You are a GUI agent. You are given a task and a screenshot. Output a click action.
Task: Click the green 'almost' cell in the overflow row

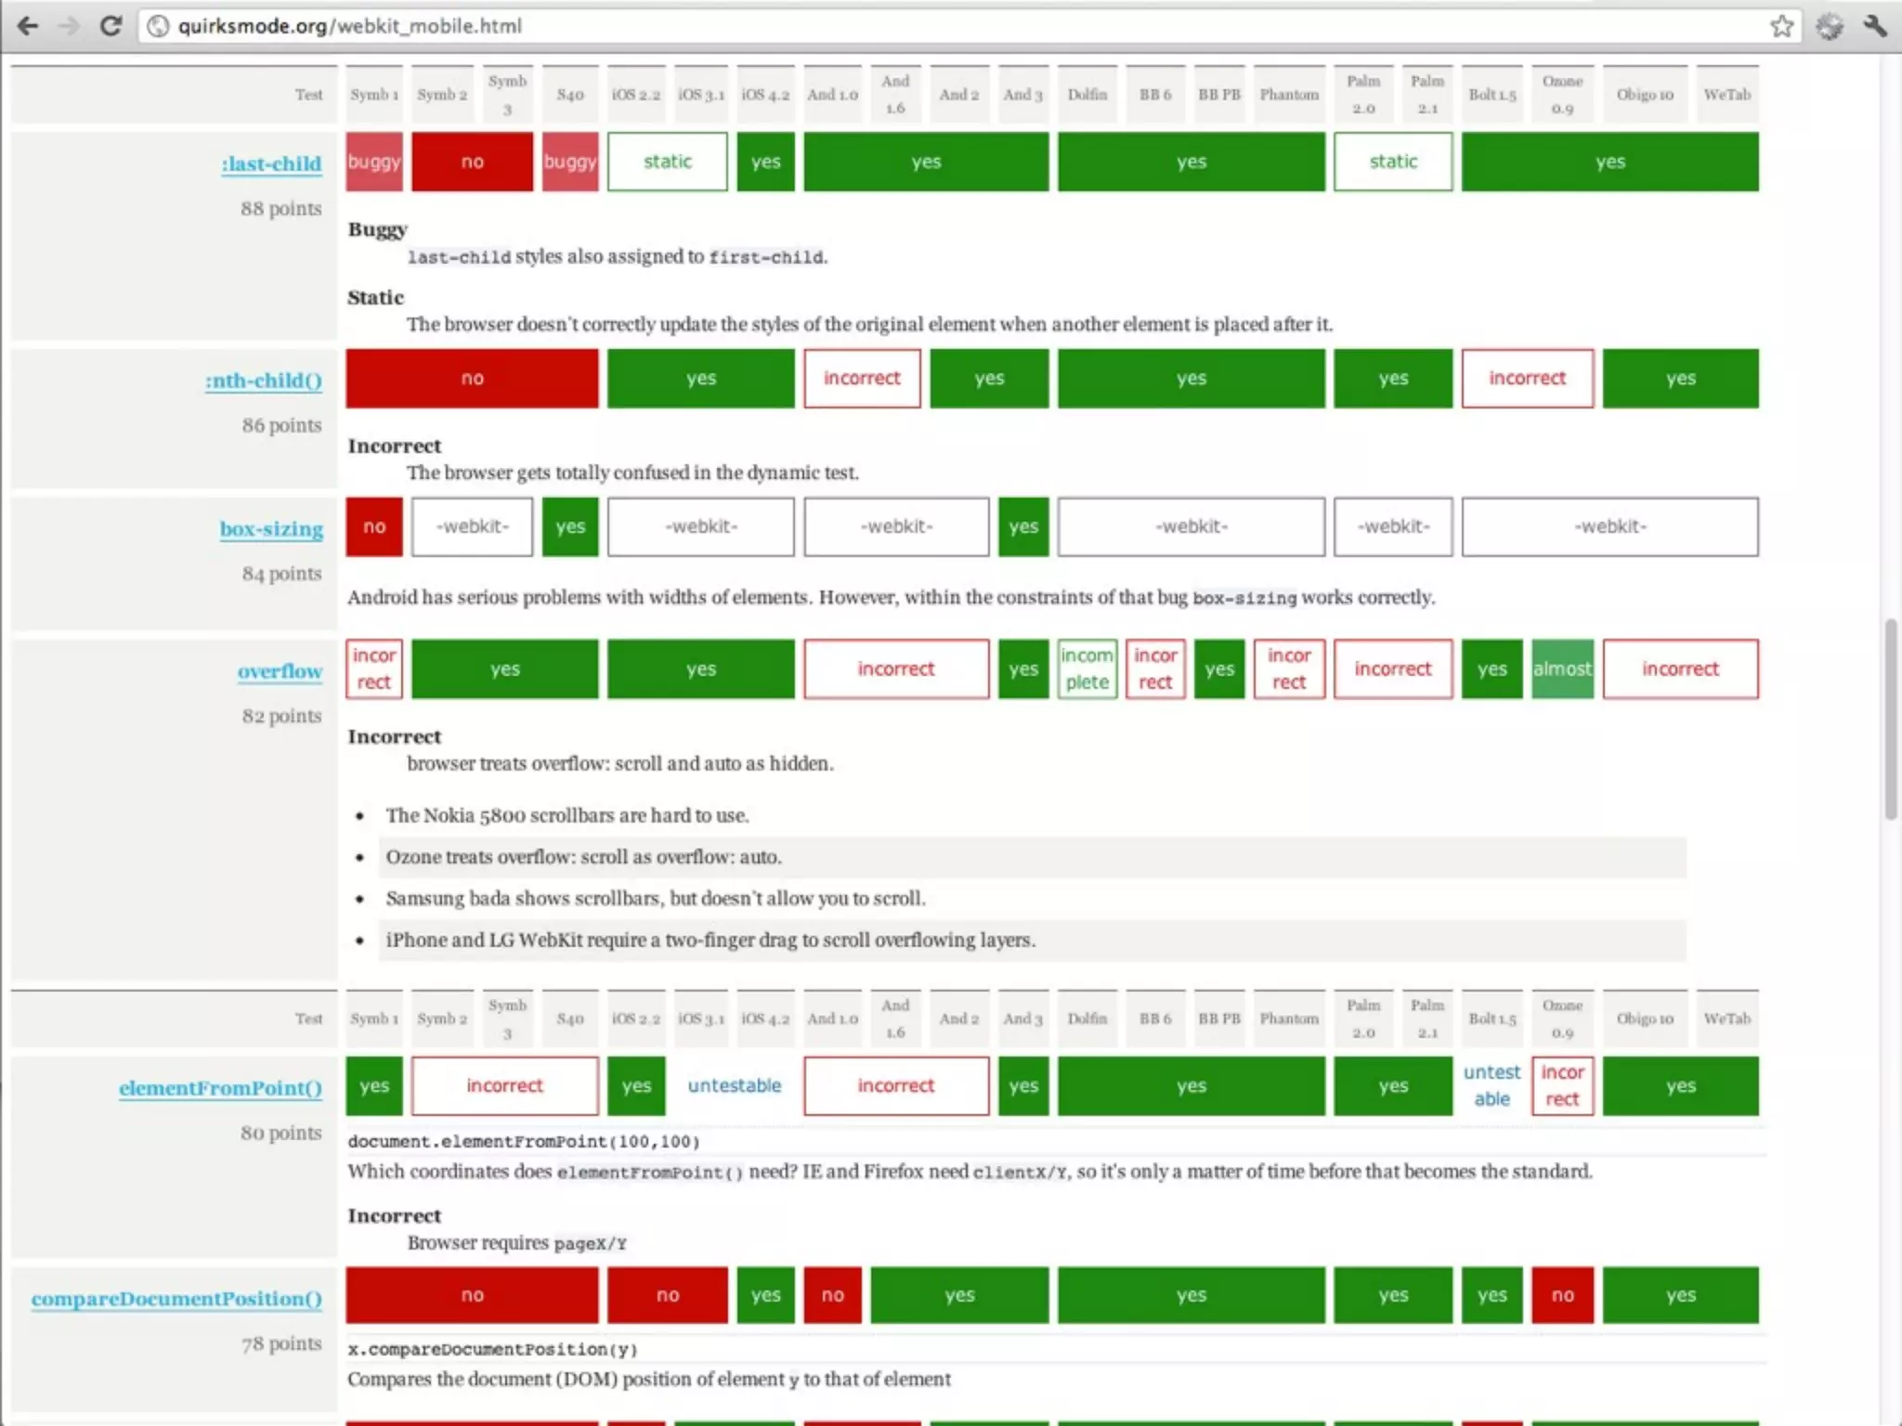point(1562,668)
